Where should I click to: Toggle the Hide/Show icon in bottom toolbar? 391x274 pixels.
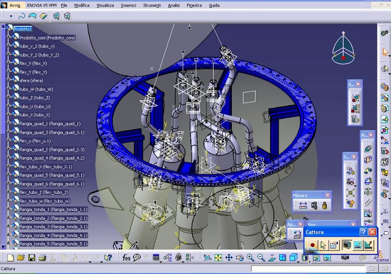click(x=316, y=257)
